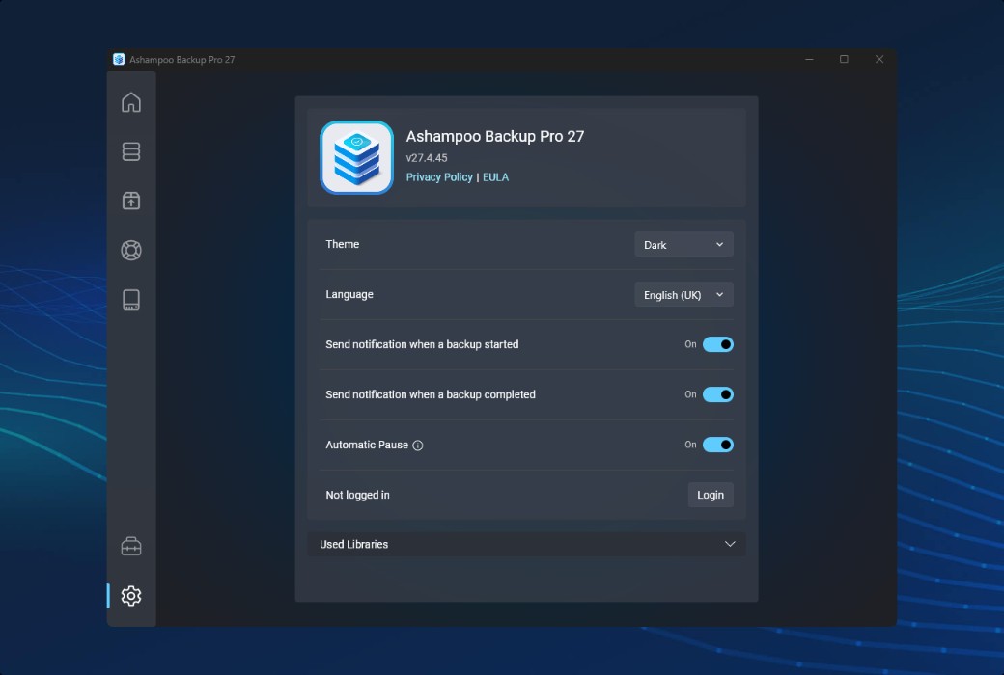
Task: Turn off backup completed notifications
Action: click(718, 394)
